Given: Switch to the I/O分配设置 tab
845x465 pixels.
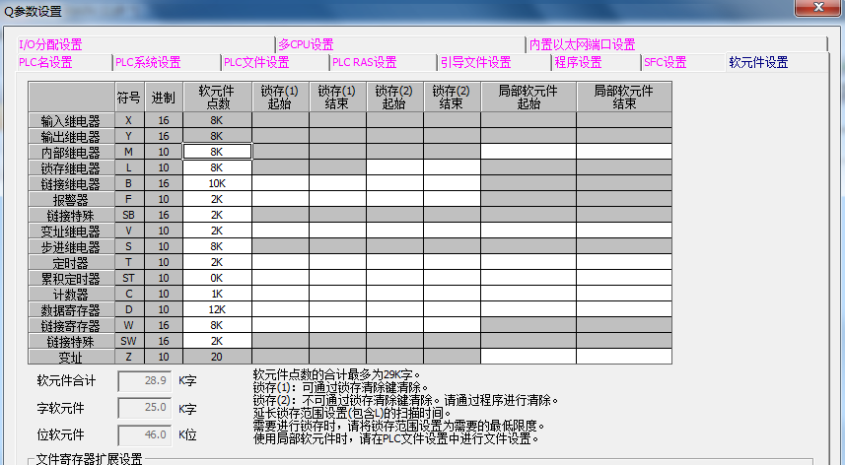Looking at the screenshot, I should click(50, 44).
